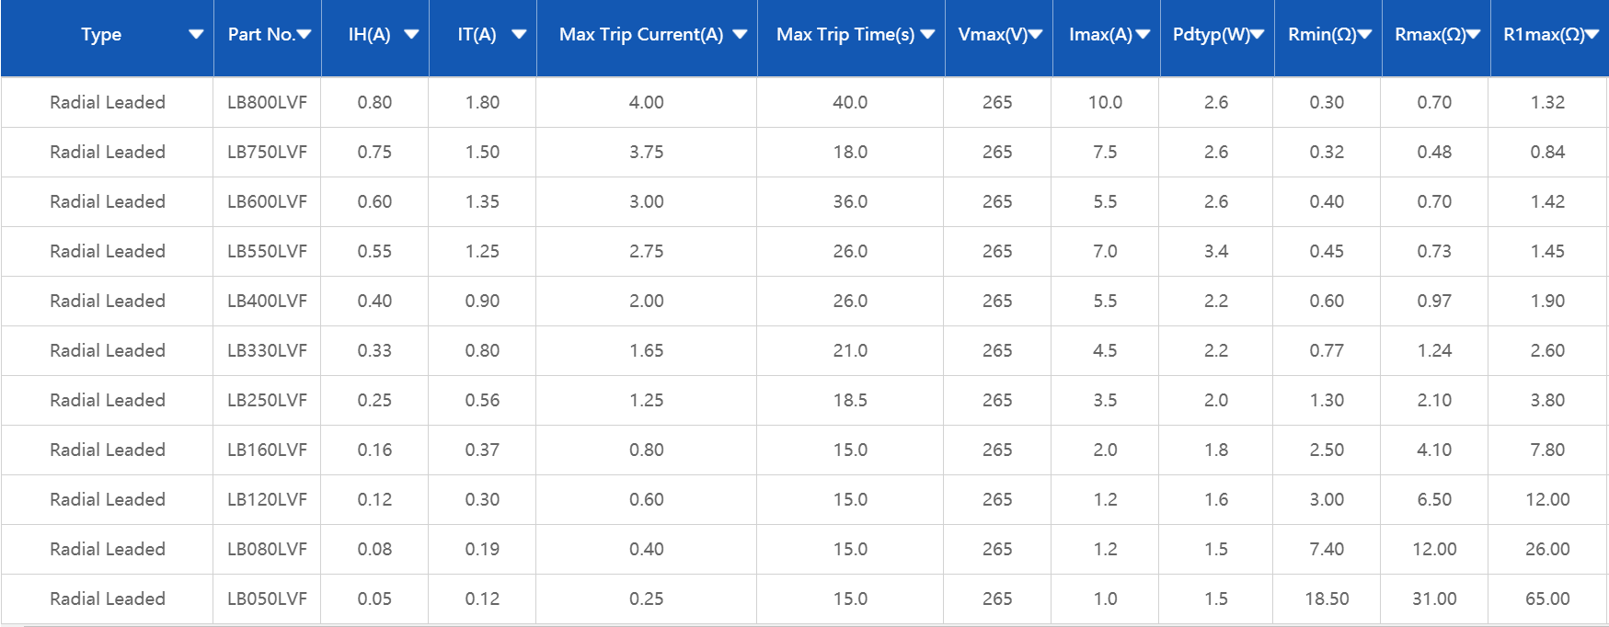Open the IT(A) column filter arrow
The image size is (1609, 627).
tap(519, 35)
